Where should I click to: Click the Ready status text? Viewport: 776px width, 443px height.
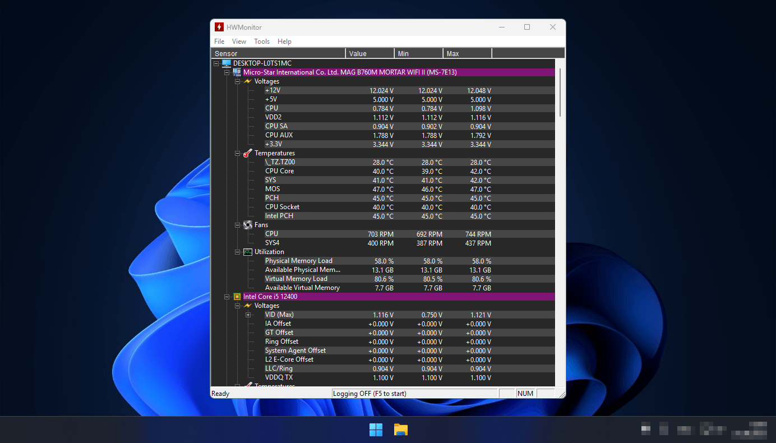click(220, 394)
